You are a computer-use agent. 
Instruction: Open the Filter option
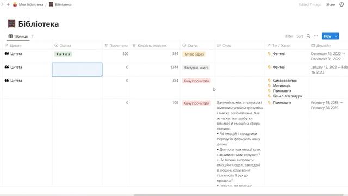coord(289,36)
